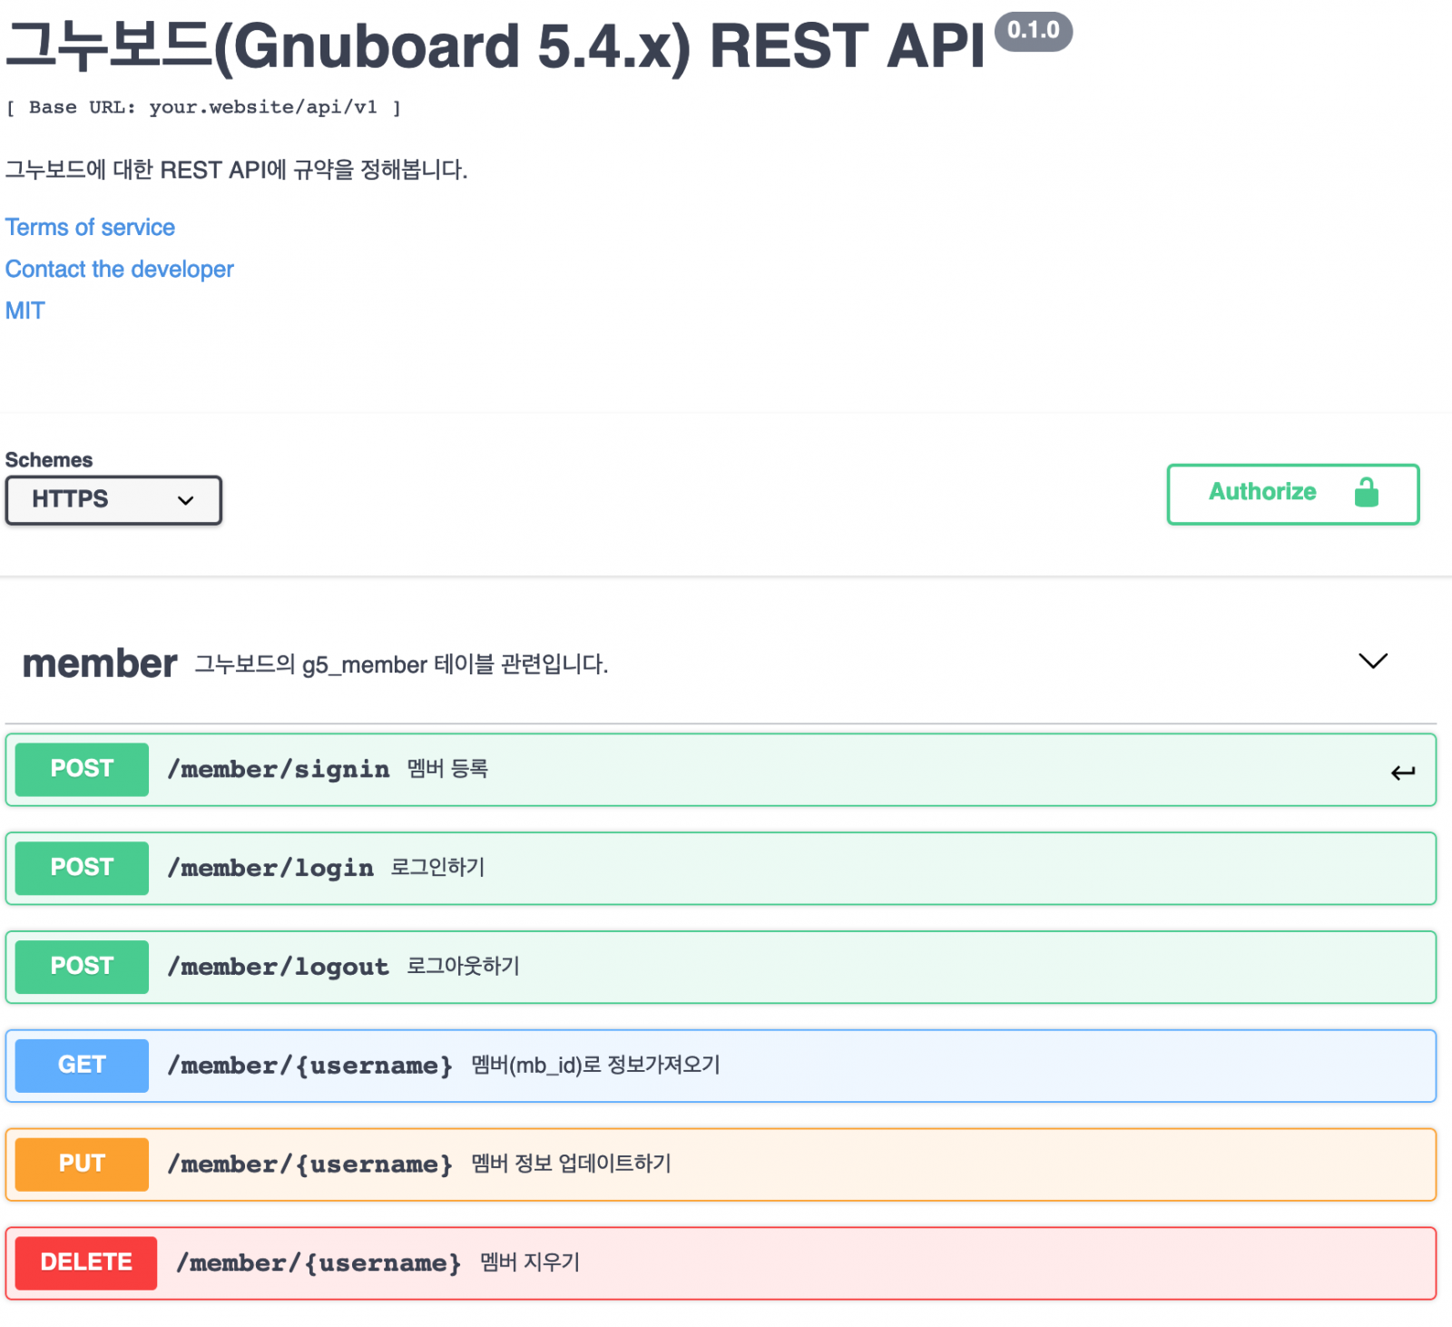
Task: Click the g5_member table description text
Action: (401, 664)
